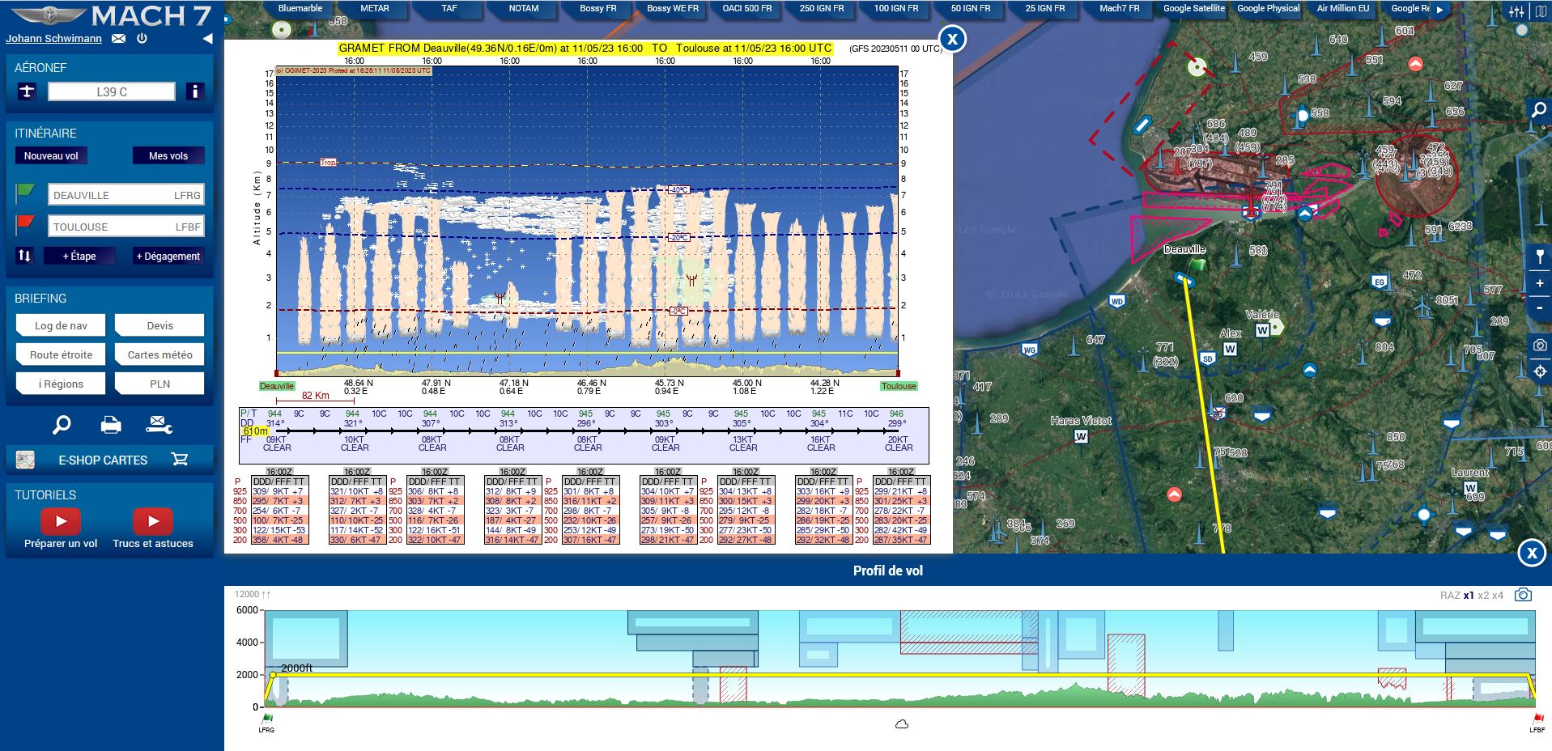Capture flight profile with camera icon
Screen dimensions: 1552x751
(1523, 595)
